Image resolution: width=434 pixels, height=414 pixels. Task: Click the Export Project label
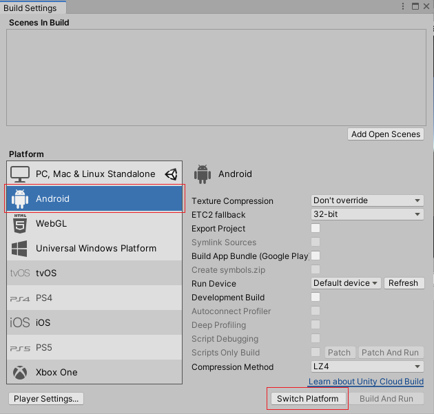pos(218,229)
